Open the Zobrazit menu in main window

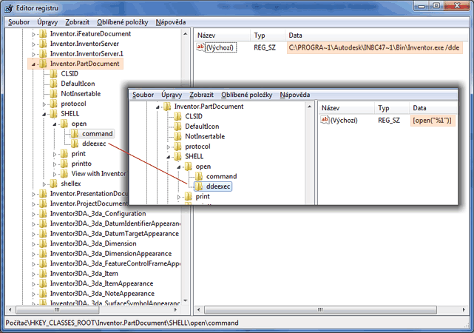tap(78, 22)
